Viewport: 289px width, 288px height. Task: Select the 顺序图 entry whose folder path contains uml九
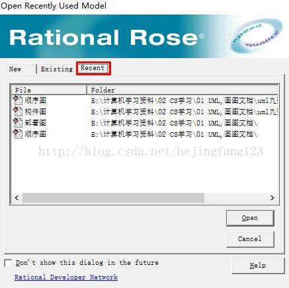click(x=35, y=100)
